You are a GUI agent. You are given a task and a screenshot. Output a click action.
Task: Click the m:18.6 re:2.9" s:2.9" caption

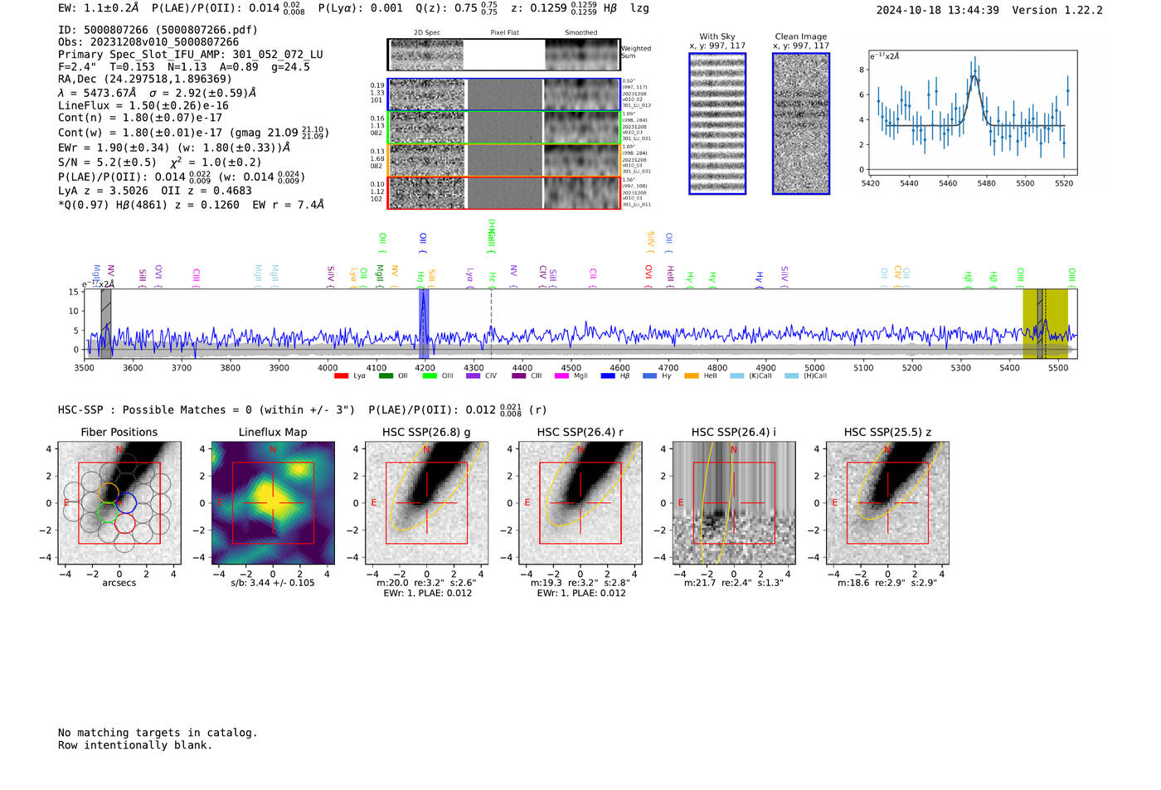pos(887,583)
